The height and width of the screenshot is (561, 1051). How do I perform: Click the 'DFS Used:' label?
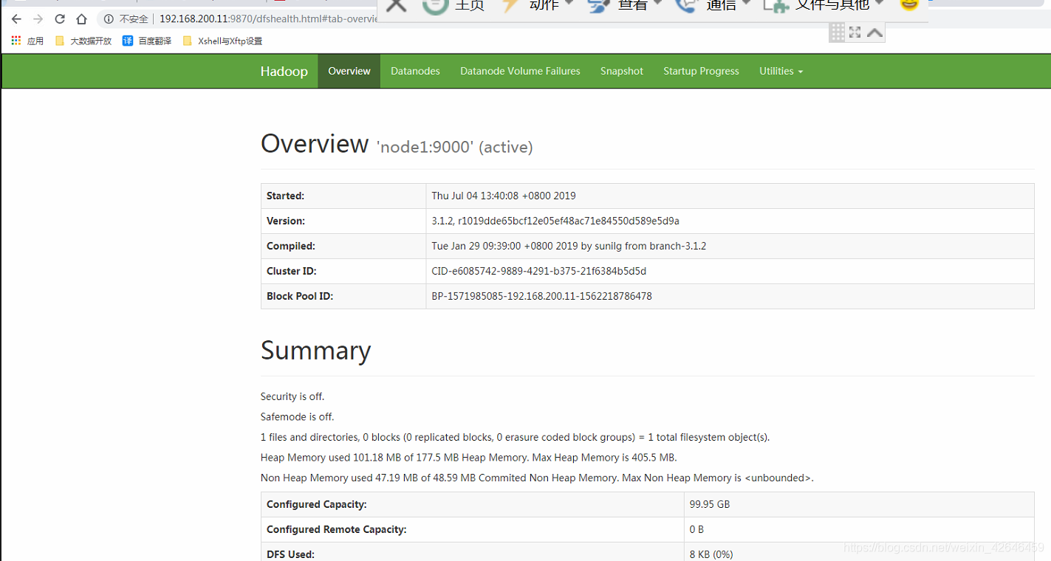click(290, 554)
